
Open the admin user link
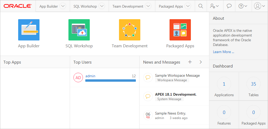[90, 76]
